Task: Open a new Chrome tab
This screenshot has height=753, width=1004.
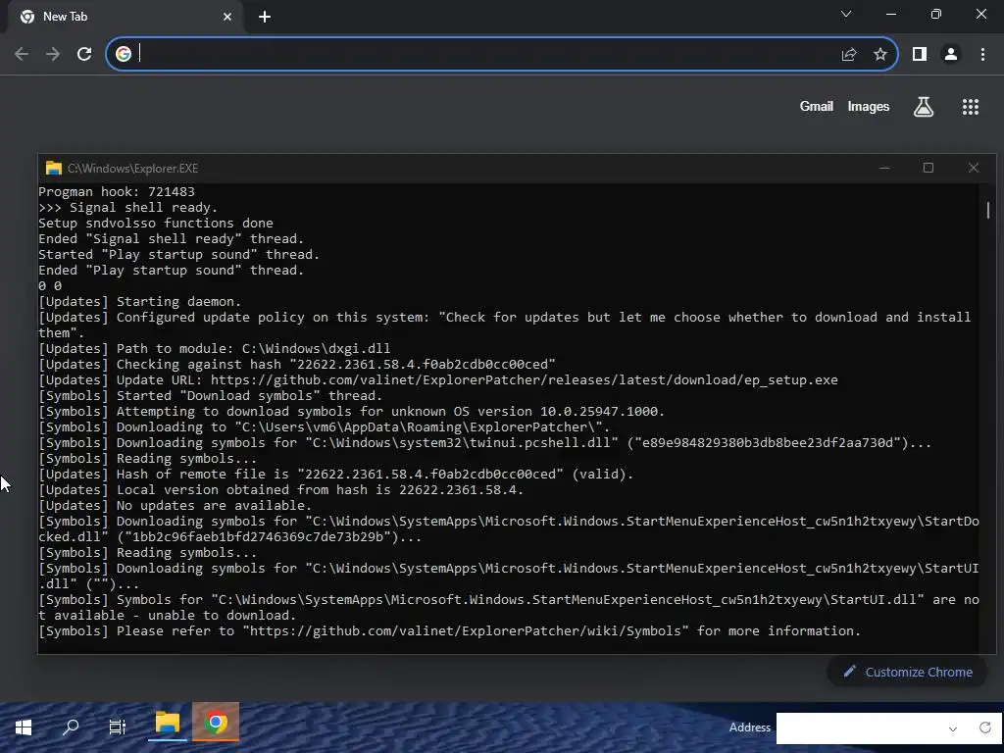Action: coord(265,17)
